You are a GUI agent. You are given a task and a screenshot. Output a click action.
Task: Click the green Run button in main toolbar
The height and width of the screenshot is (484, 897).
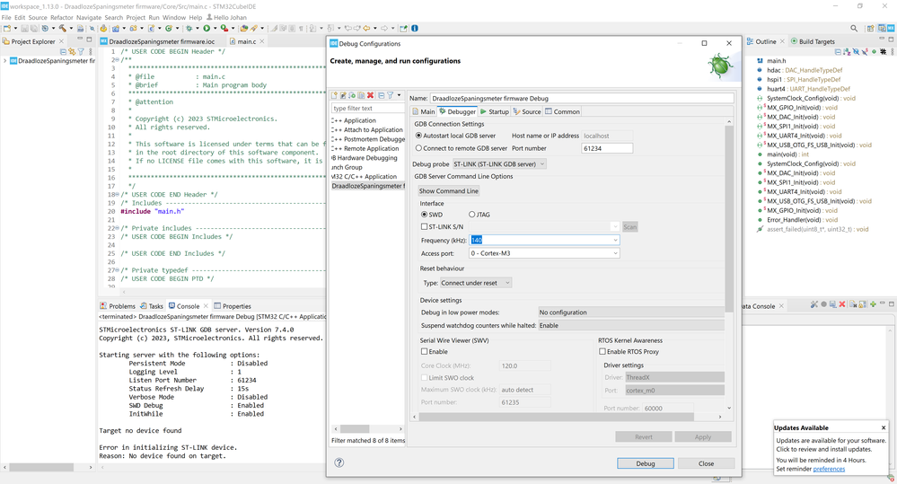(207, 29)
